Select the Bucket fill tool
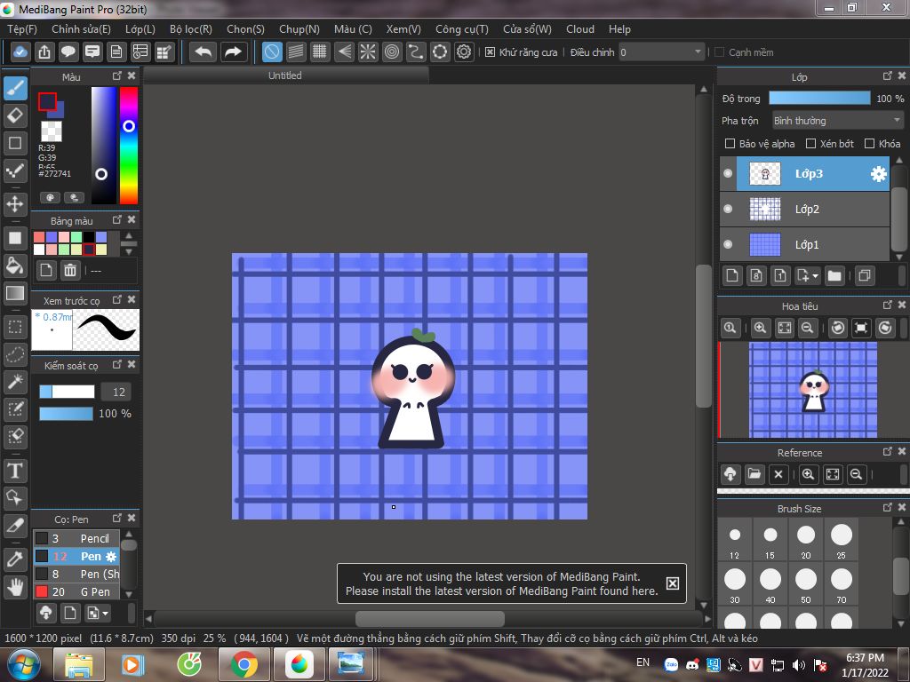Viewport: 910px width, 682px height. click(15, 265)
